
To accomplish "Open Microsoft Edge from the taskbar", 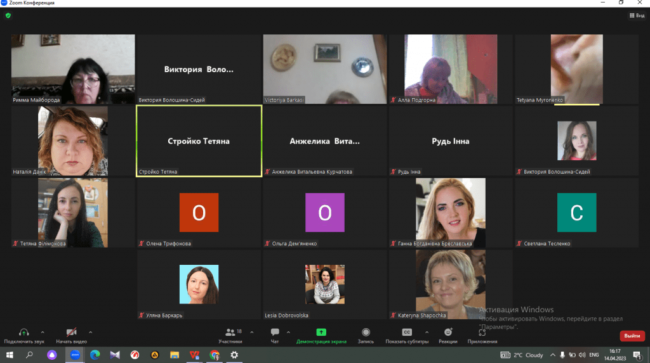I will [x=95, y=355].
